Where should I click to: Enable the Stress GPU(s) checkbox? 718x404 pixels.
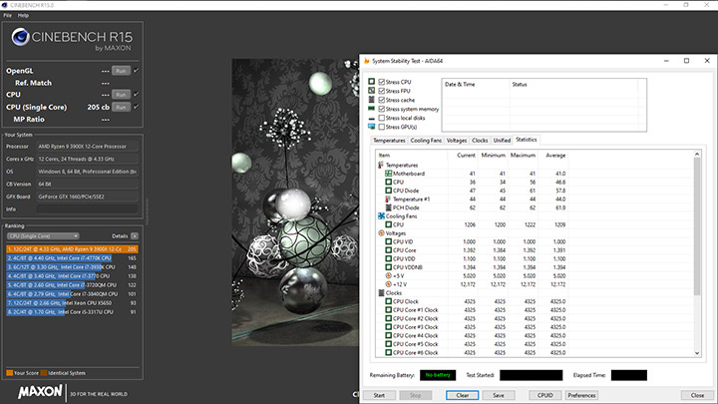(x=382, y=127)
